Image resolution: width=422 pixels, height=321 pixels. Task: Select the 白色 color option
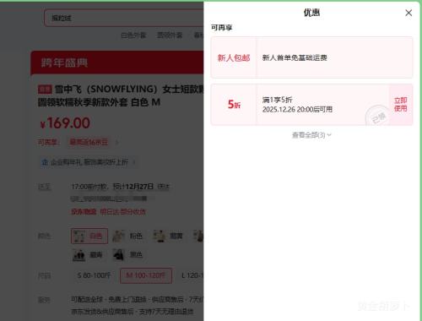point(89,236)
